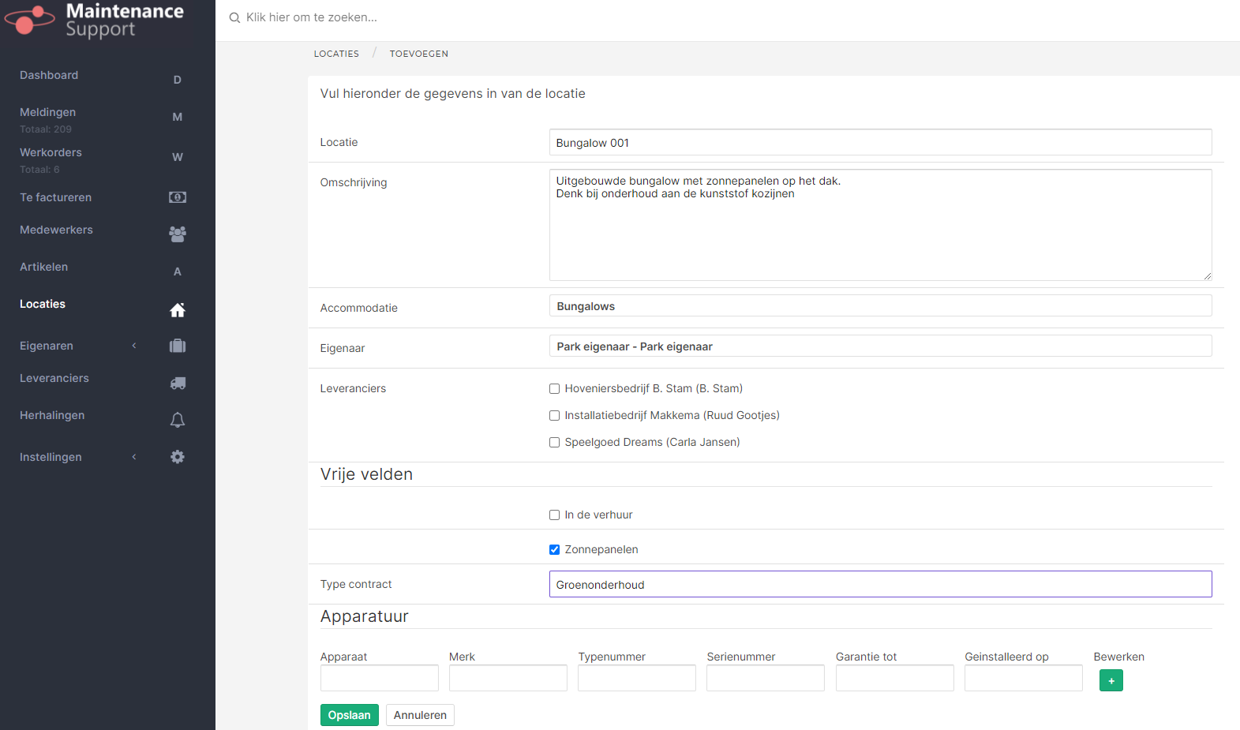Click the search magnifier icon
The height and width of the screenshot is (730, 1240).
point(234,17)
